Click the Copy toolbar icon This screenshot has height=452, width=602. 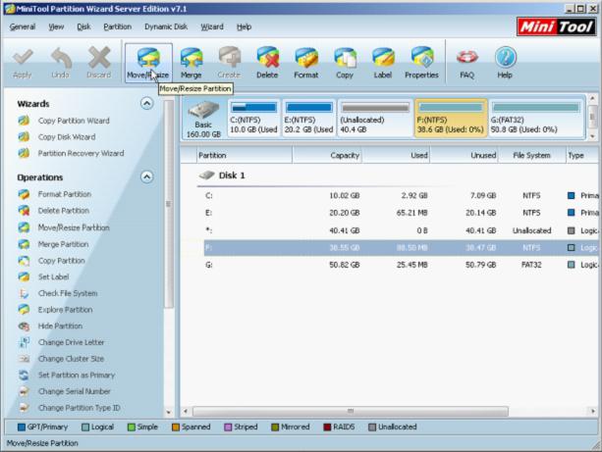tap(345, 63)
